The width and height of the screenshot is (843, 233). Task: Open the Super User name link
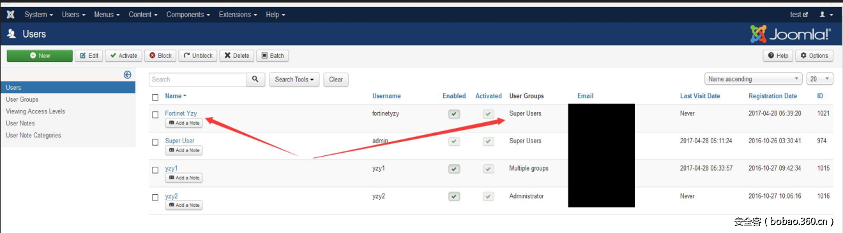pos(179,141)
